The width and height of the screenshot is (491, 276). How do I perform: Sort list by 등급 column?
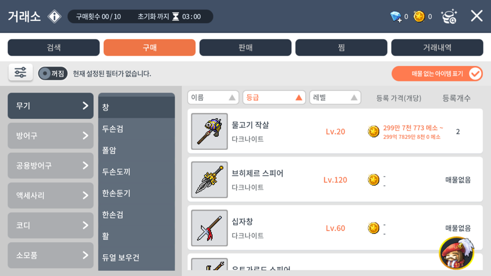274,98
